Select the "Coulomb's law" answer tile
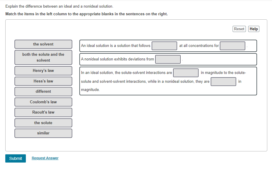This screenshot has width=272, height=169. click(43, 102)
